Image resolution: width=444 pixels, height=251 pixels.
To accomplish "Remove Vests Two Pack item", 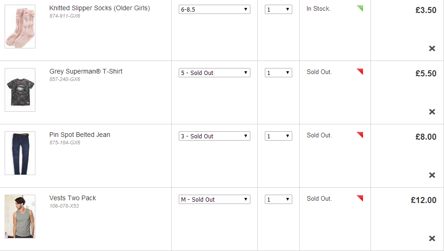I will click(432, 238).
